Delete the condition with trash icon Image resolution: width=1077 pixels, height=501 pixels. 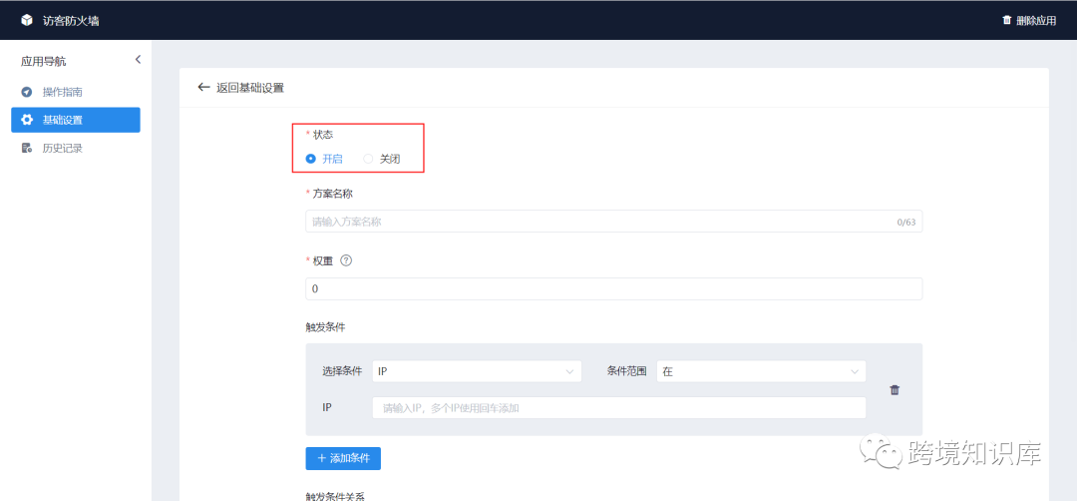tap(895, 389)
